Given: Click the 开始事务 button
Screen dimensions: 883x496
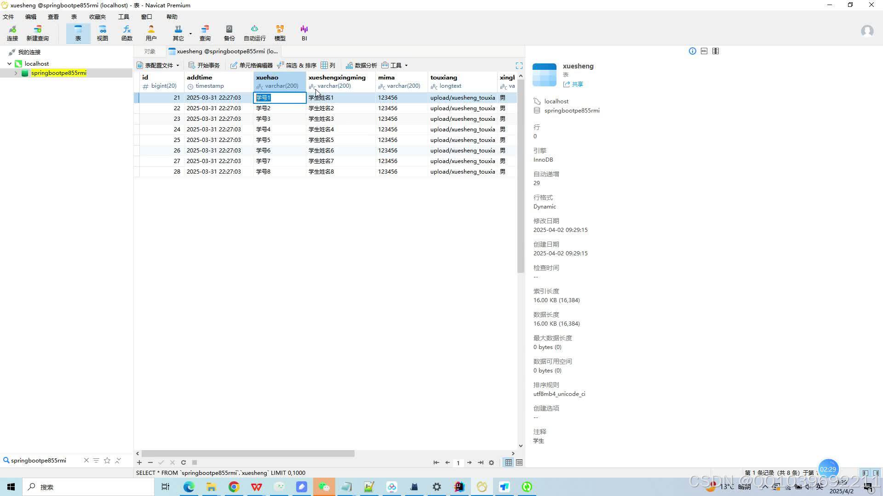Looking at the screenshot, I should click(x=204, y=65).
